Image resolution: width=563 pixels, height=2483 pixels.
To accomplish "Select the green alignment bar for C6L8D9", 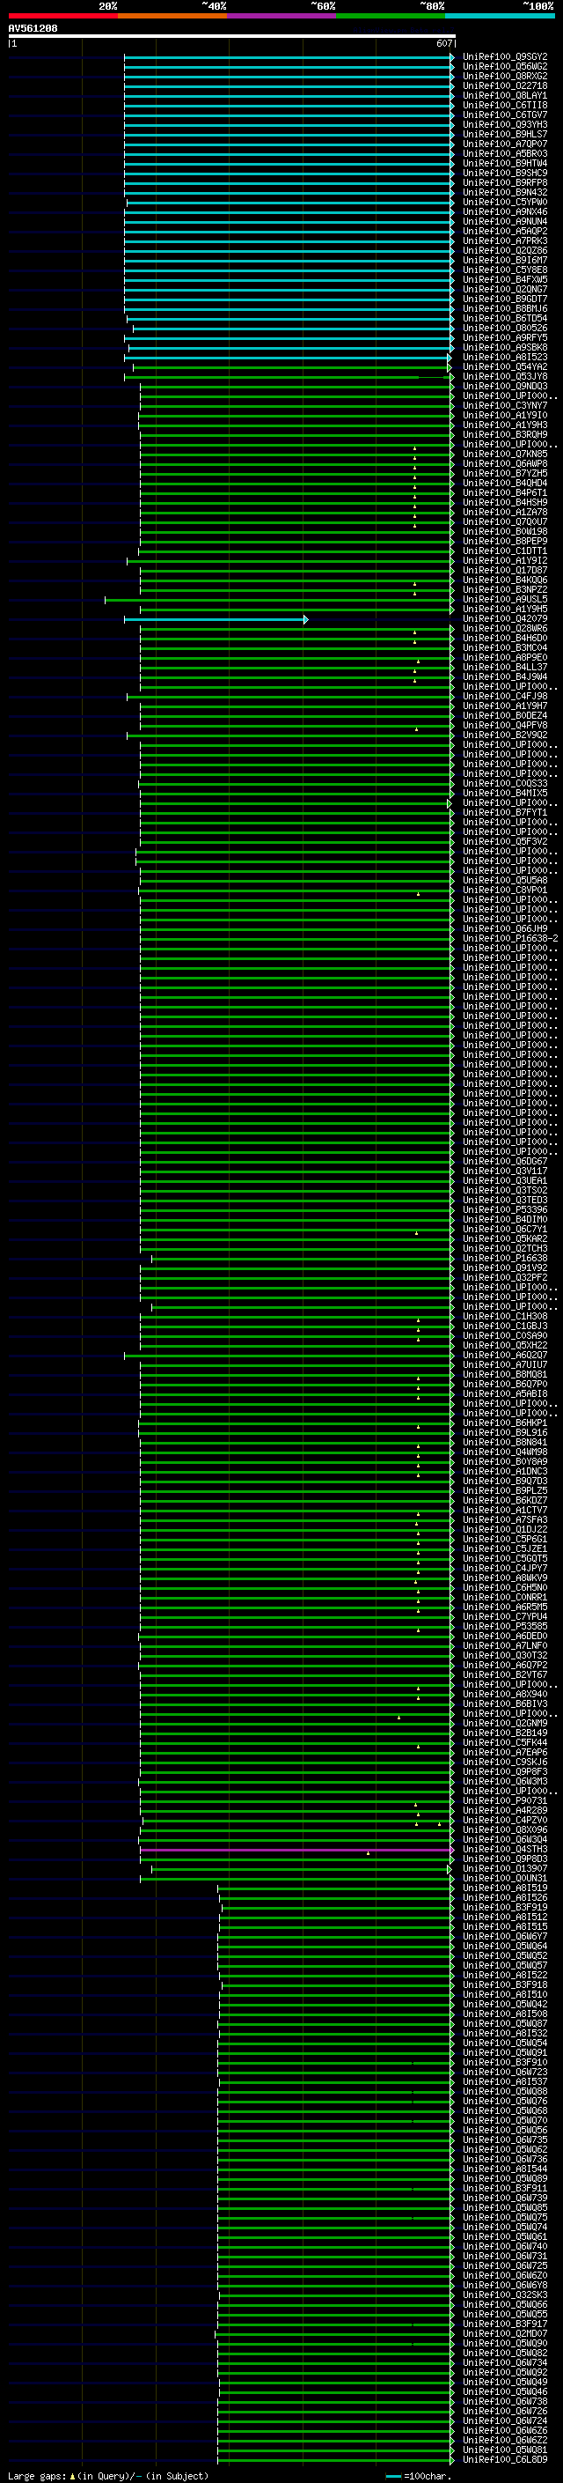I will tap(336, 2460).
